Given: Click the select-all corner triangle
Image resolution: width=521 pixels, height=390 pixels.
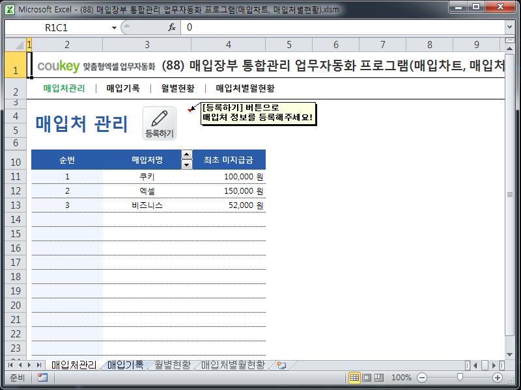Looking at the screenshot, I should pyautogui.click(x=16, y=44).
